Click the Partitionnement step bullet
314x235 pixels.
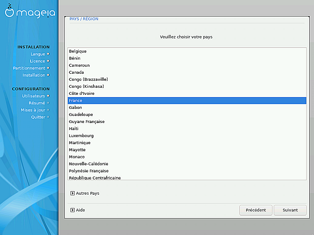[x=48, y=68]
